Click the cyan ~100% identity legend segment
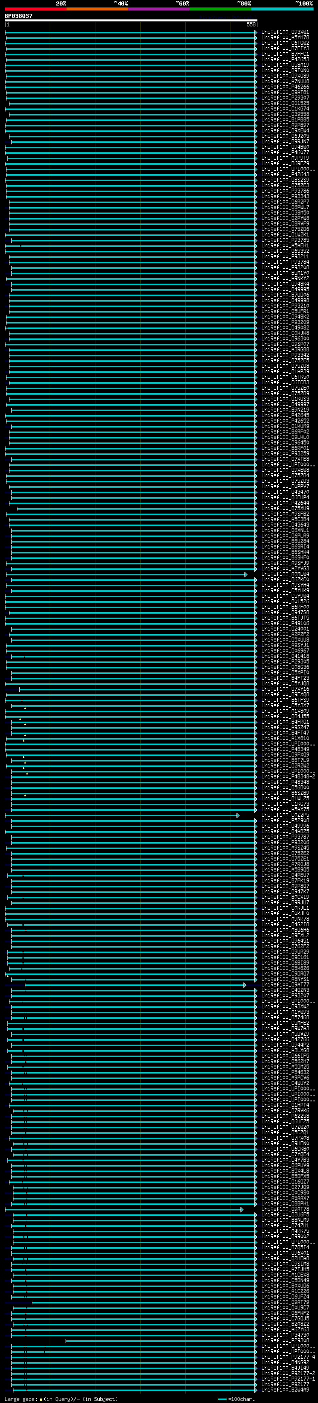The image size is (318, 1403). [282, 9]
